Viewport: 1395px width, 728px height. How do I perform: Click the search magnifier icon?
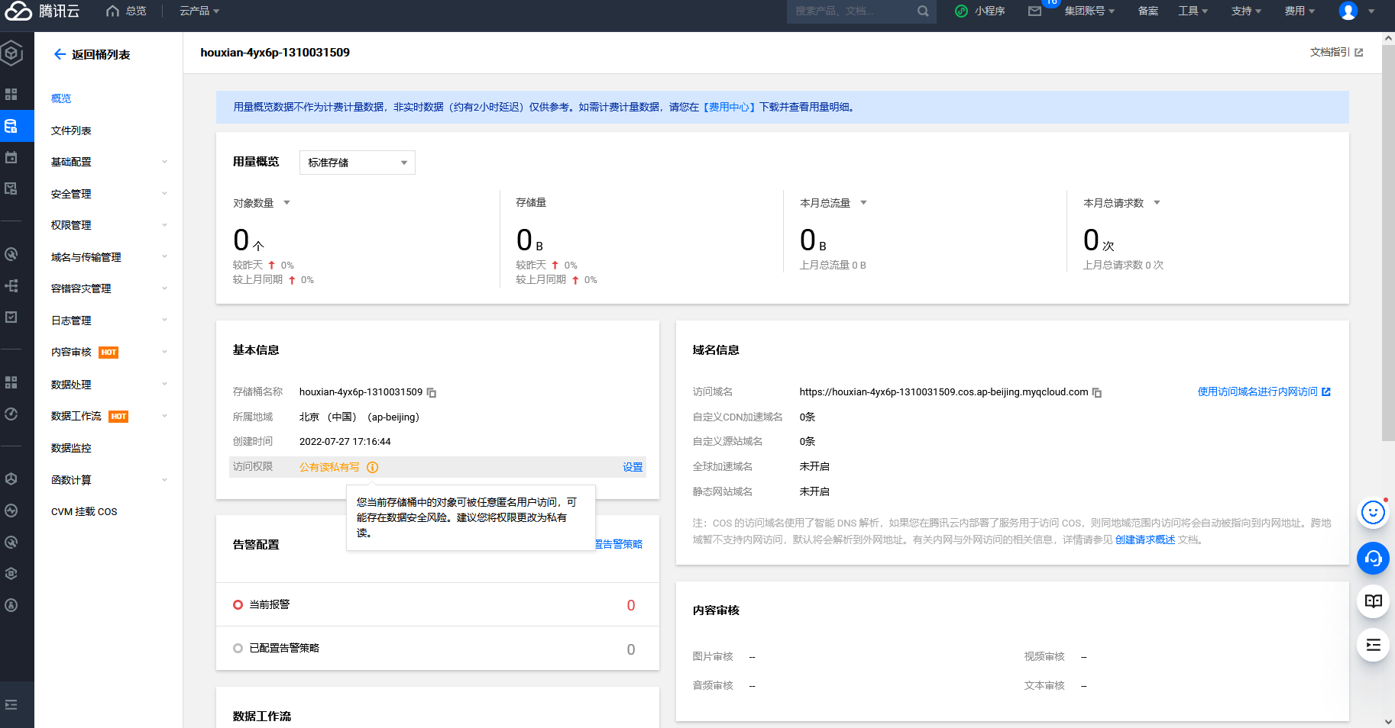[923, 11]
